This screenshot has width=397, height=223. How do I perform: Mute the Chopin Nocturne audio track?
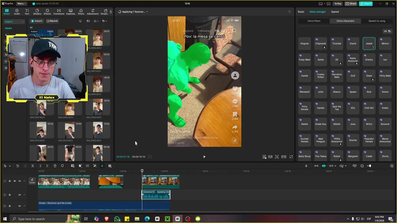click(20, 206)
